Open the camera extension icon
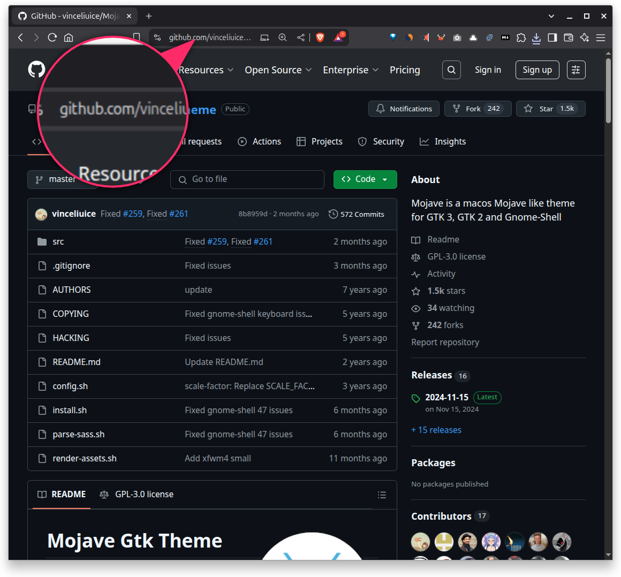The width and height of the screenshot is (621, 577). (x=457, y=37)
